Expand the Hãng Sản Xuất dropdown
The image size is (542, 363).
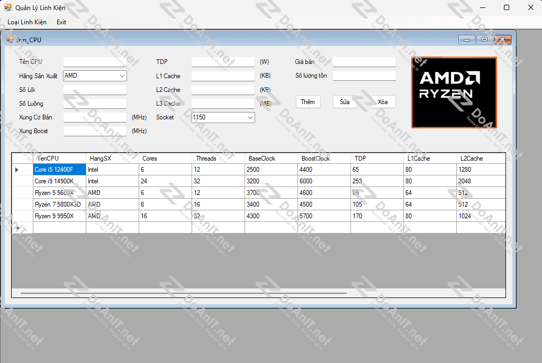coord(122,76)
